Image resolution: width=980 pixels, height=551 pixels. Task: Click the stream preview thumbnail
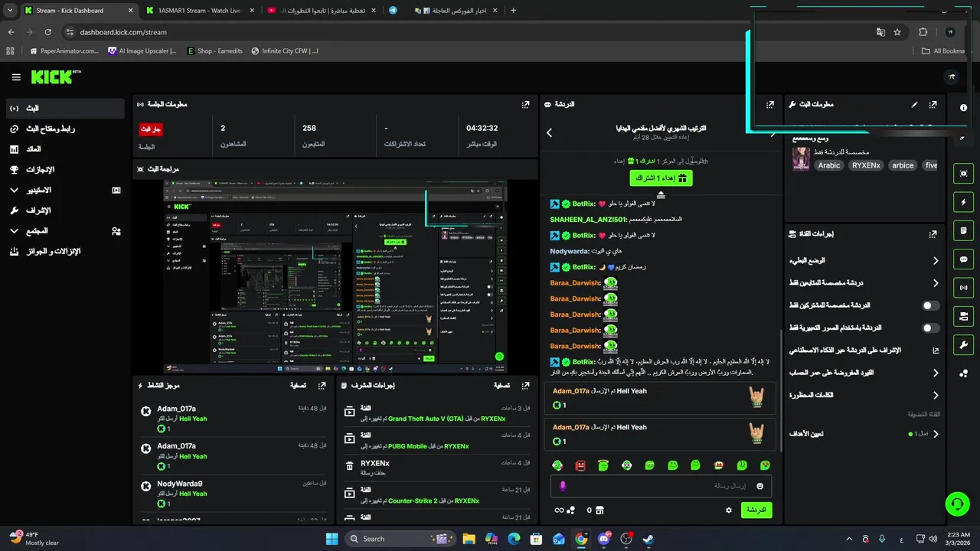click(x=335, y=277)
